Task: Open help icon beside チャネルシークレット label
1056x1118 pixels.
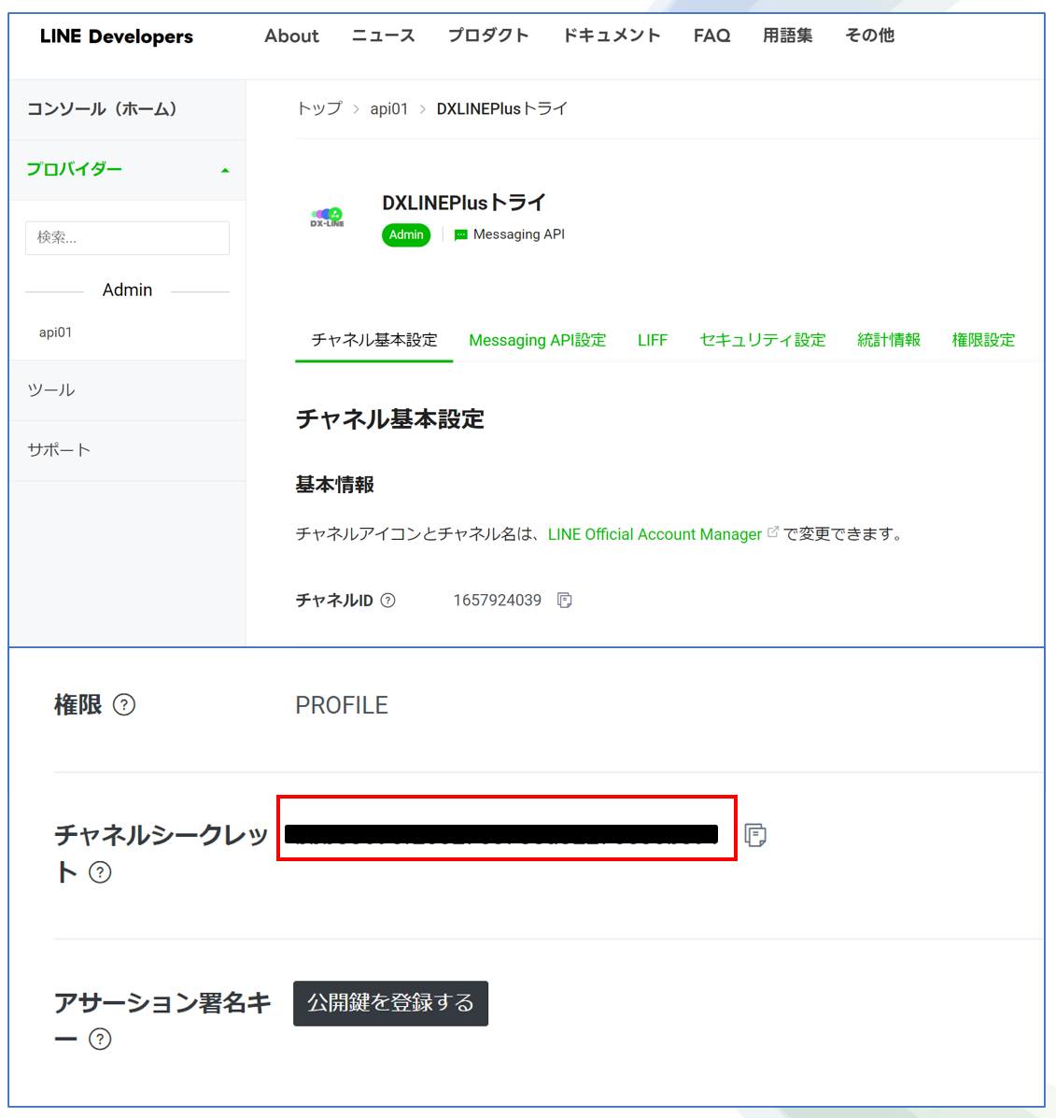Action: 100,872
